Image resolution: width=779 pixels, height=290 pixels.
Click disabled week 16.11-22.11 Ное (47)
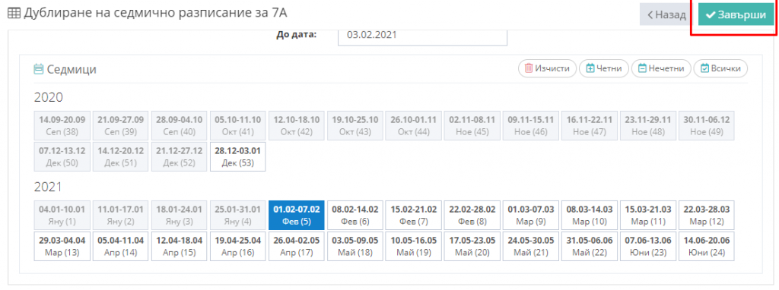[x=590, y=125]
